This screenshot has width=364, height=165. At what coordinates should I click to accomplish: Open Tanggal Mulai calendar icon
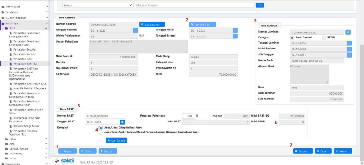tap(235, 30)
